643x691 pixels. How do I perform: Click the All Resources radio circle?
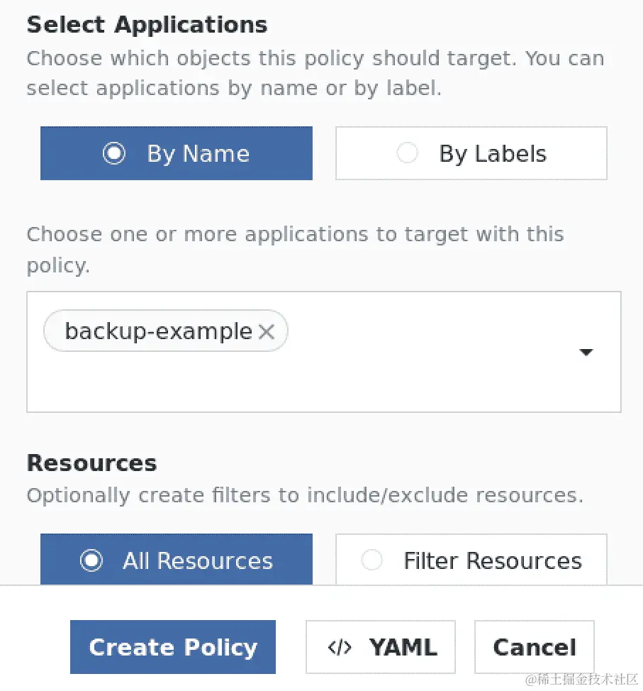coord(91,560)
